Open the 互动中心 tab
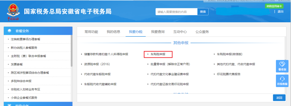The image size is (291, 106). [x=180, y=32]
